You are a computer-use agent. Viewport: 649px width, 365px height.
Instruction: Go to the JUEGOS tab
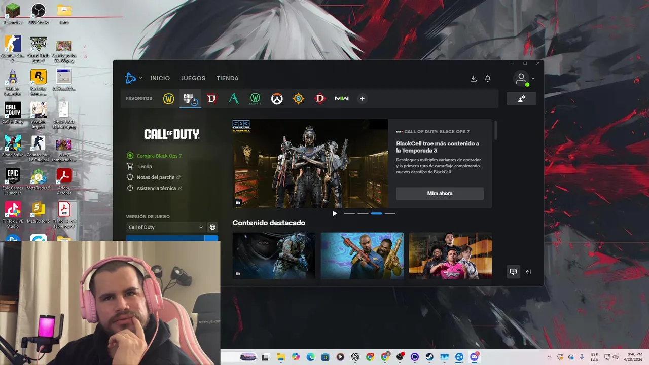[193, 78]
